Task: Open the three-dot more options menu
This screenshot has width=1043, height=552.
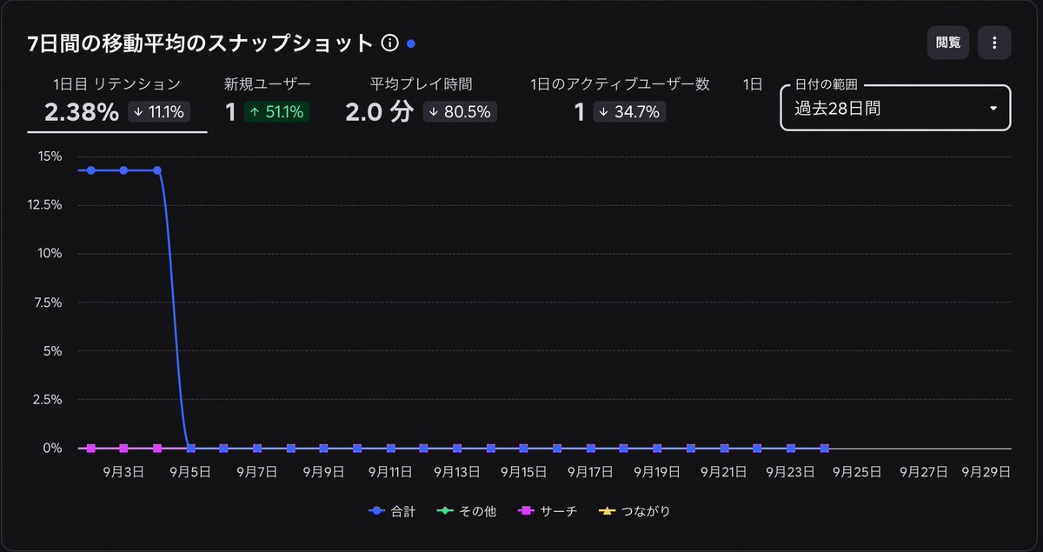Action: click(x=994, y=43)
